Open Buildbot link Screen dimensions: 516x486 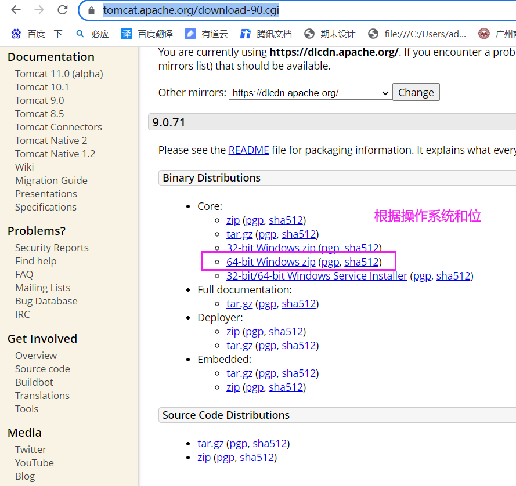point(34,382)
